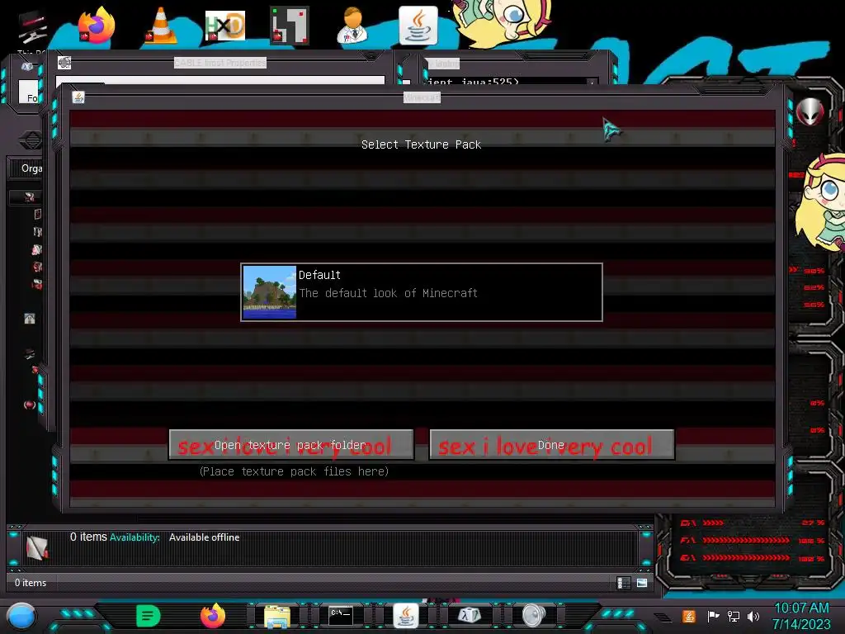This screenshot has height=634, width=845.
Task: Click the Start orb button
Action: (21, 616)
